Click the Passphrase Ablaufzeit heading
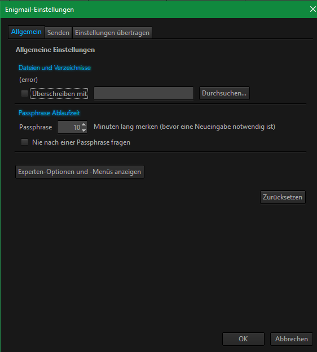 coord(49,113)
